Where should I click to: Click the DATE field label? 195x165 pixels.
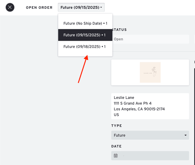point(116,146)
